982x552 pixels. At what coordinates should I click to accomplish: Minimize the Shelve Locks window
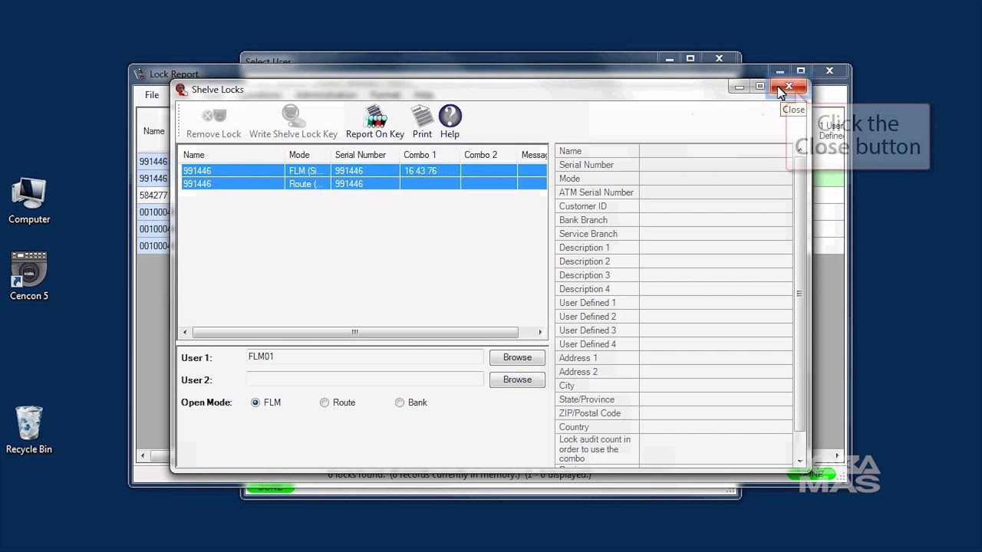pyautogui.click(x=739, y=87)
